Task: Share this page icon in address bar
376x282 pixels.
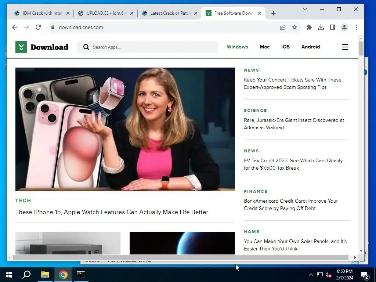Action: point(283,27)
